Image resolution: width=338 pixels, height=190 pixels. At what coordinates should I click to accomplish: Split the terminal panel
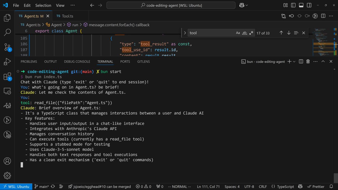point(301,61)
